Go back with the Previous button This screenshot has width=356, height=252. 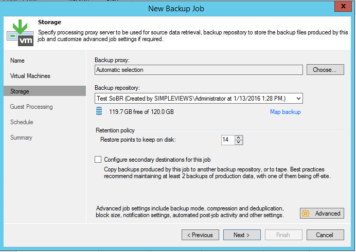[x=200, y=235]
